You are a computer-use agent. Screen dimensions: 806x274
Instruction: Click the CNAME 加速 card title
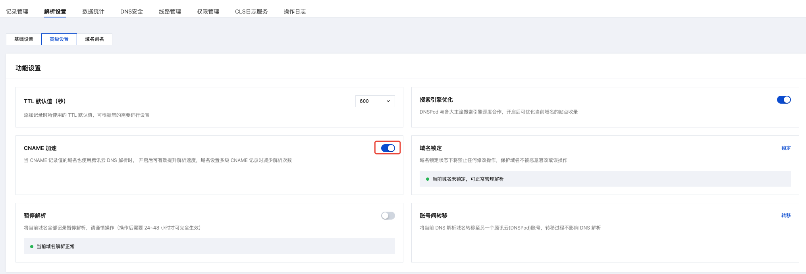[x=40, y=148]
